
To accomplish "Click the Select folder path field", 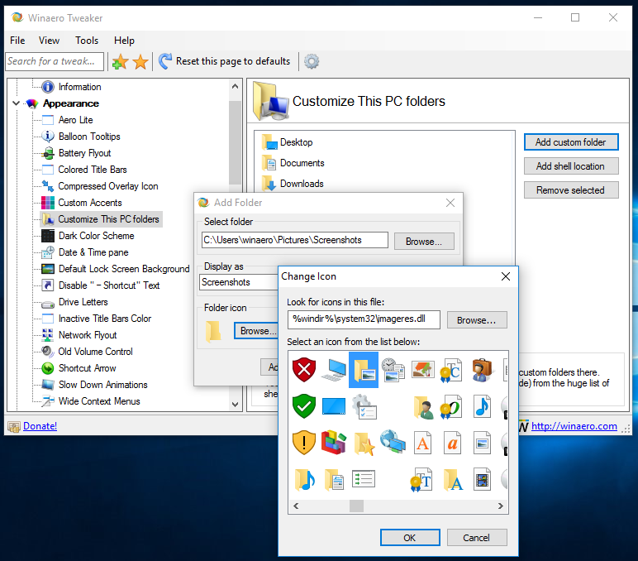I will 294,240.
